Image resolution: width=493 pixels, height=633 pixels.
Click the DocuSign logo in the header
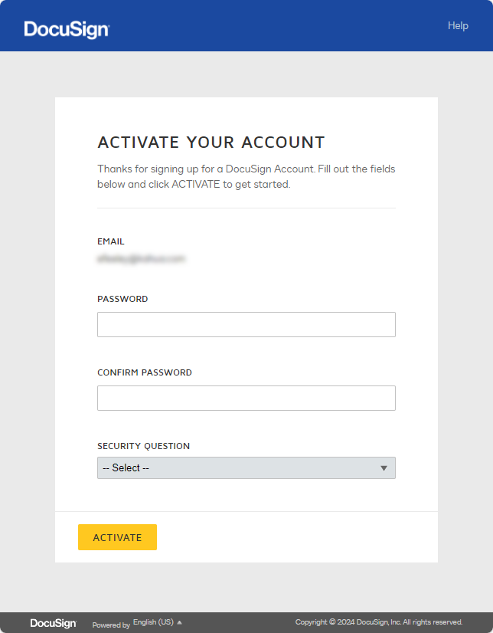point(67,29)
